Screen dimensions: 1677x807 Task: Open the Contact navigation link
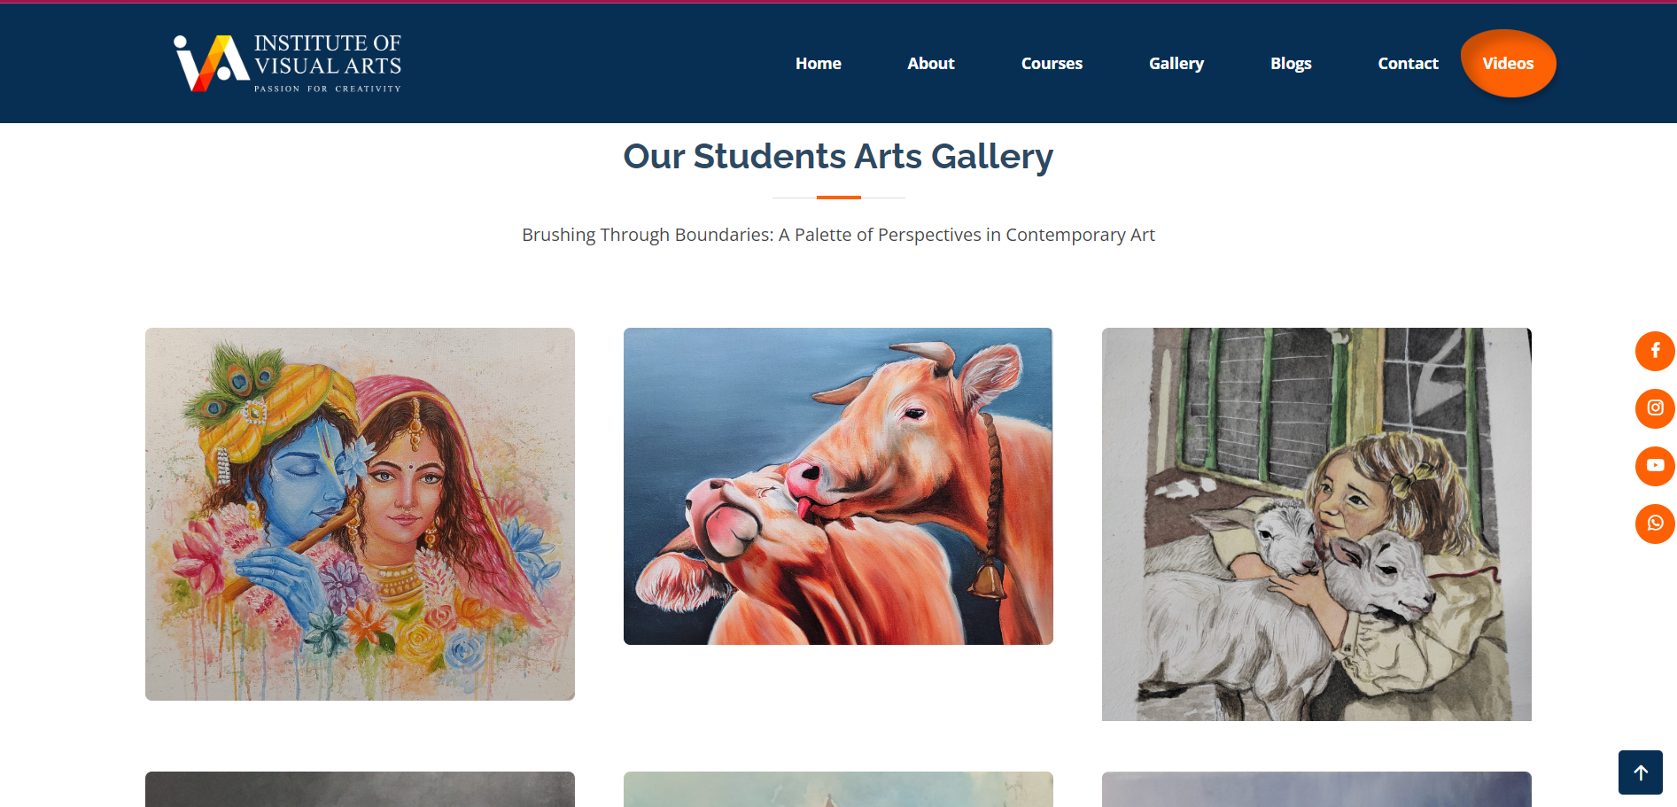point(1408,63)
